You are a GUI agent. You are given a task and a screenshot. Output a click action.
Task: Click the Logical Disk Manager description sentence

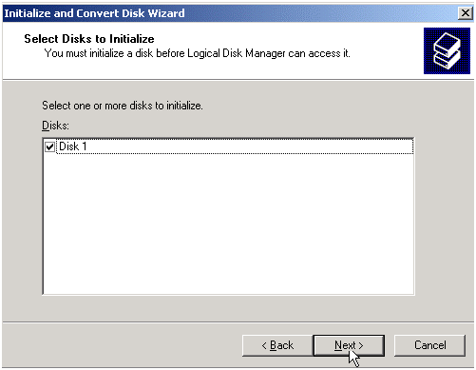coord(197,53)
